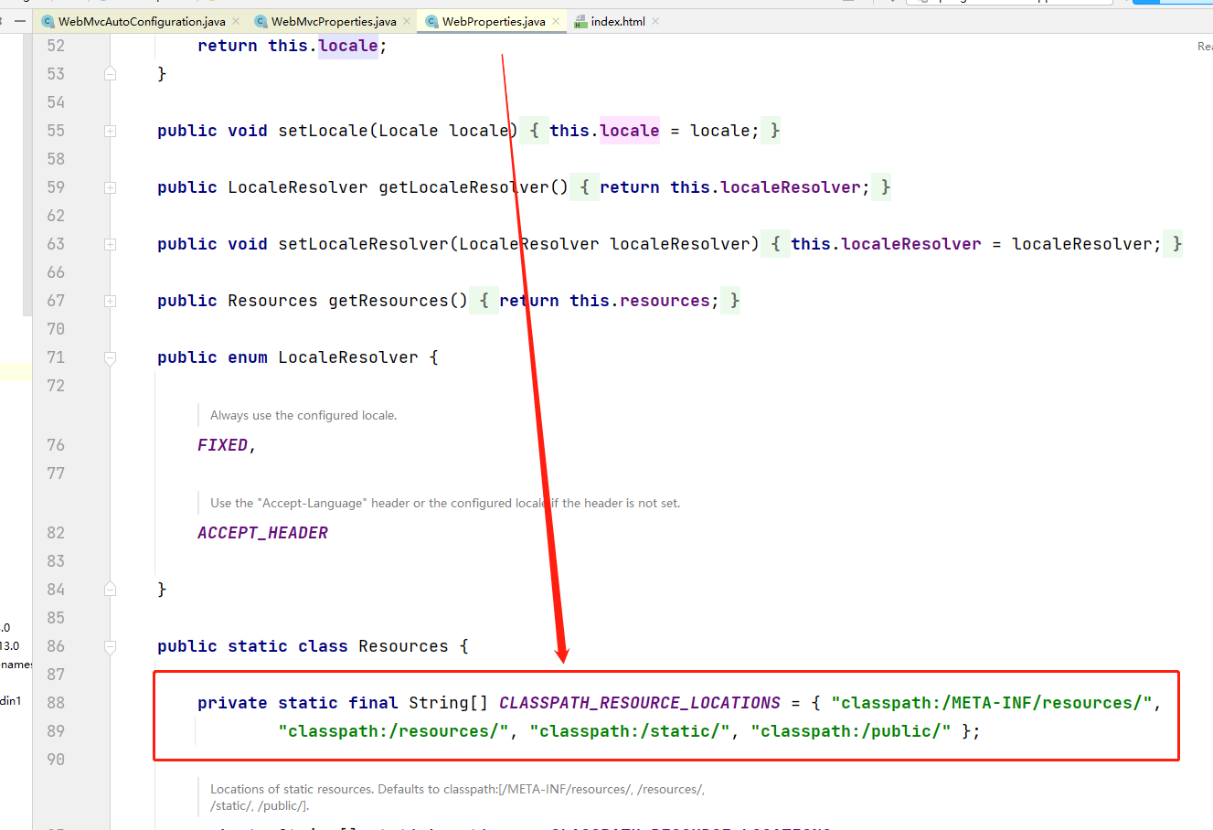Image resolution: width=1213 pixels, height=830 pixels.
Task: Click the getResources method name
Action: tap(388, 301)
